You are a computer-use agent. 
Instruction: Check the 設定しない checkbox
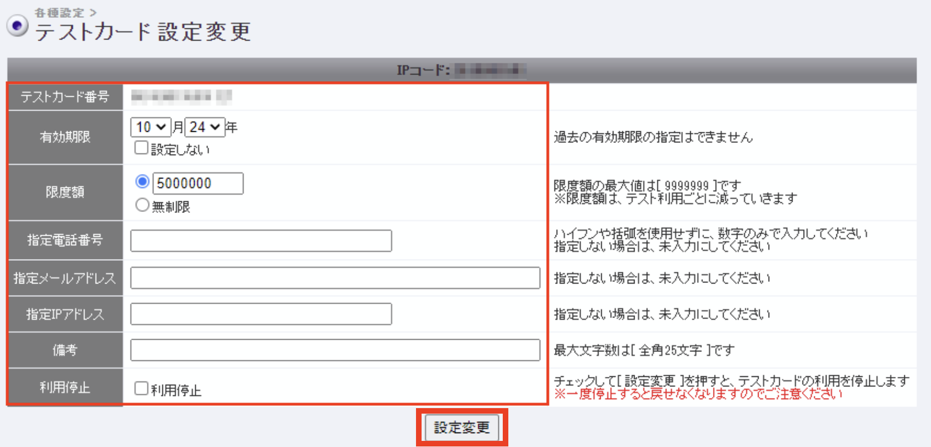click(x=141, y=148)
